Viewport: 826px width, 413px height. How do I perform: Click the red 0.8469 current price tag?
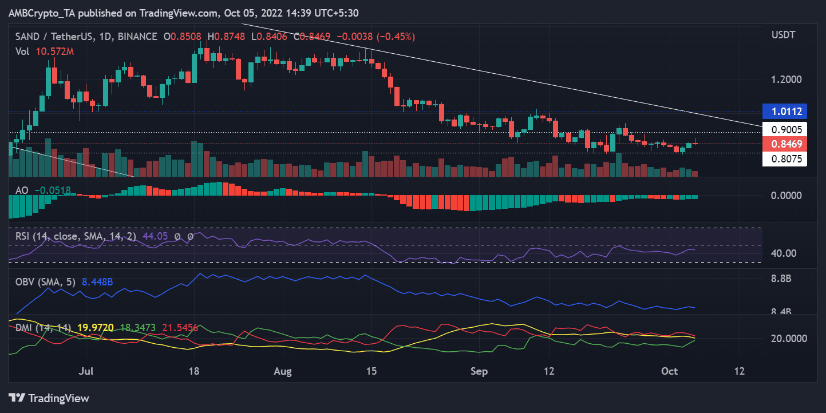tap(784, 143)
